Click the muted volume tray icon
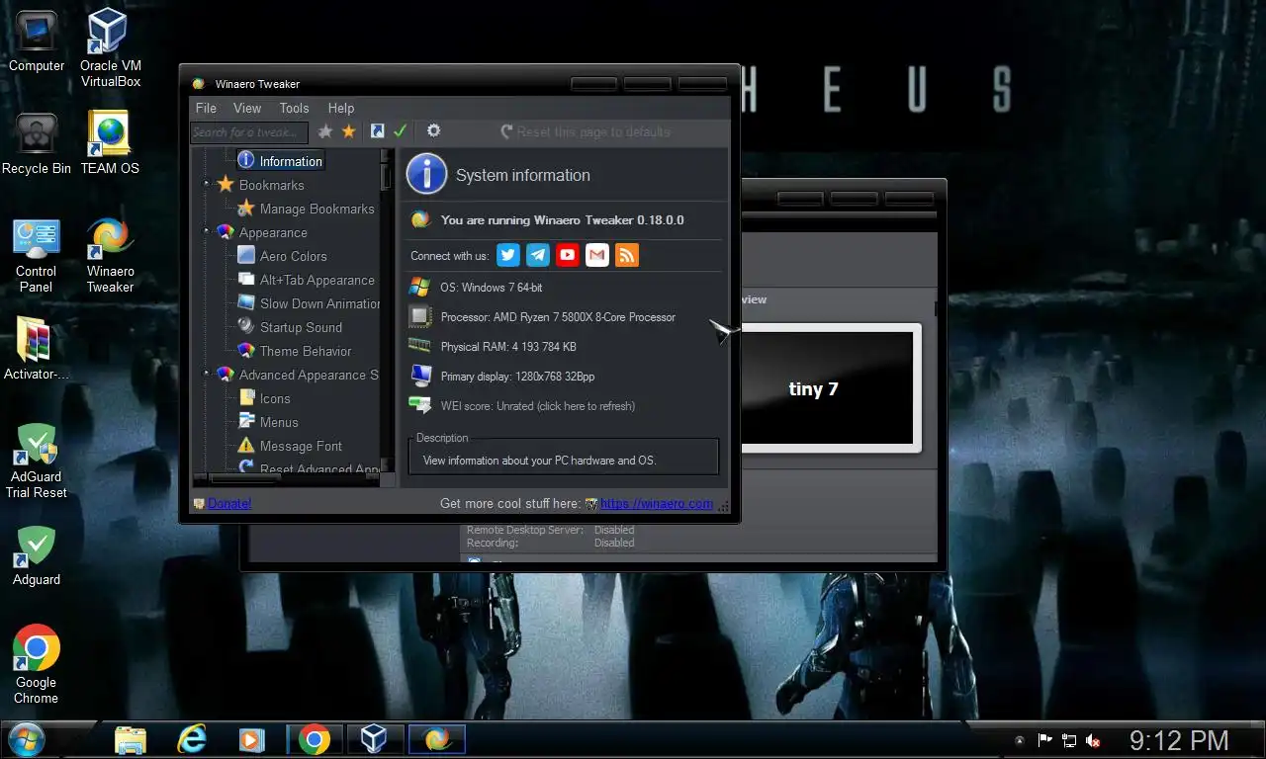The width and height of the screenshot is (1266, 759). [x=1094, y=740]
